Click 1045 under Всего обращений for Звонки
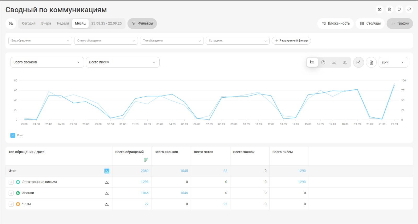The image size is (418, 224). pos(145,193)
